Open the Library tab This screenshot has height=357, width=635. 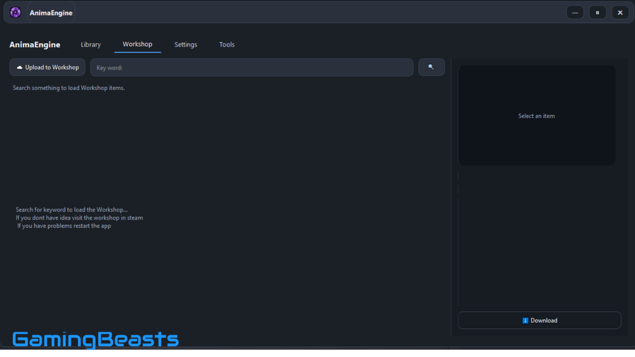coord(91,45)
